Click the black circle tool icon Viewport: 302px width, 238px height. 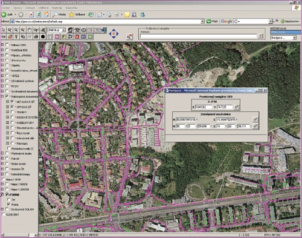(43, 37)
